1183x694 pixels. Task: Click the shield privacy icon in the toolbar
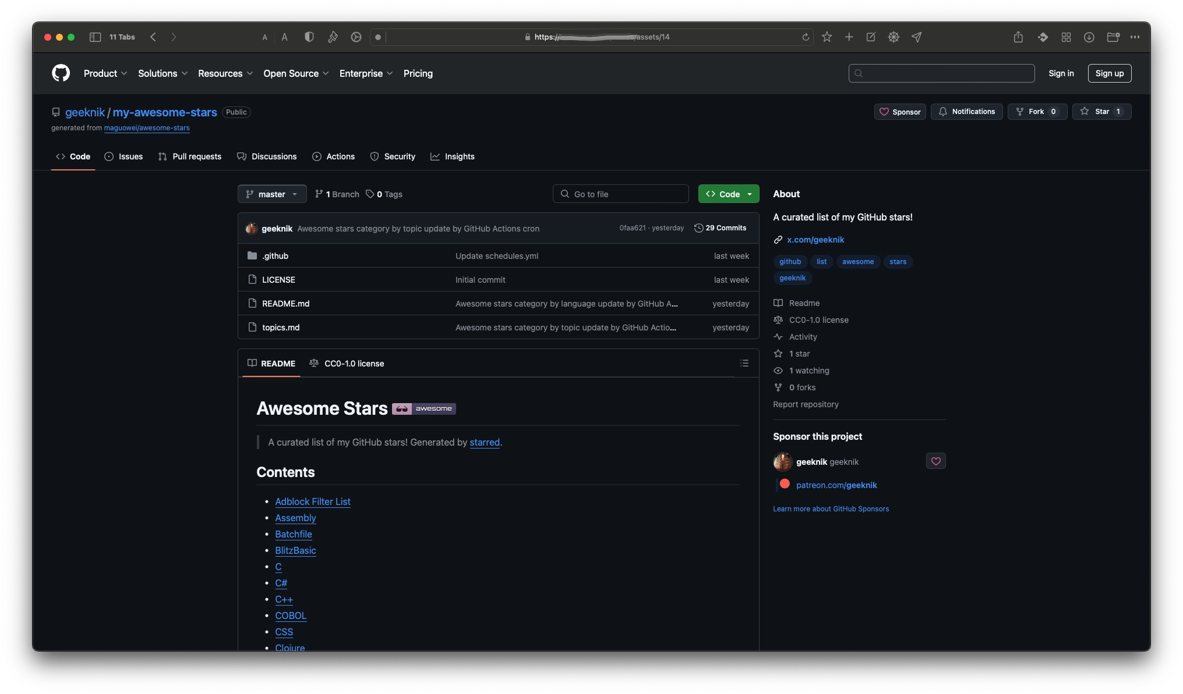(x=309, y=37)
